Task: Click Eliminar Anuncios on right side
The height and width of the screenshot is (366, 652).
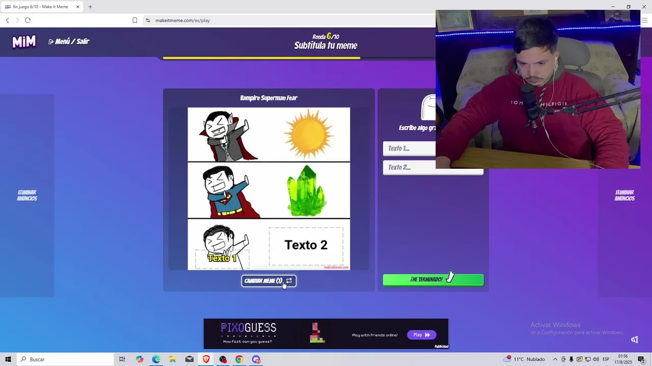Action: point(624,195)
